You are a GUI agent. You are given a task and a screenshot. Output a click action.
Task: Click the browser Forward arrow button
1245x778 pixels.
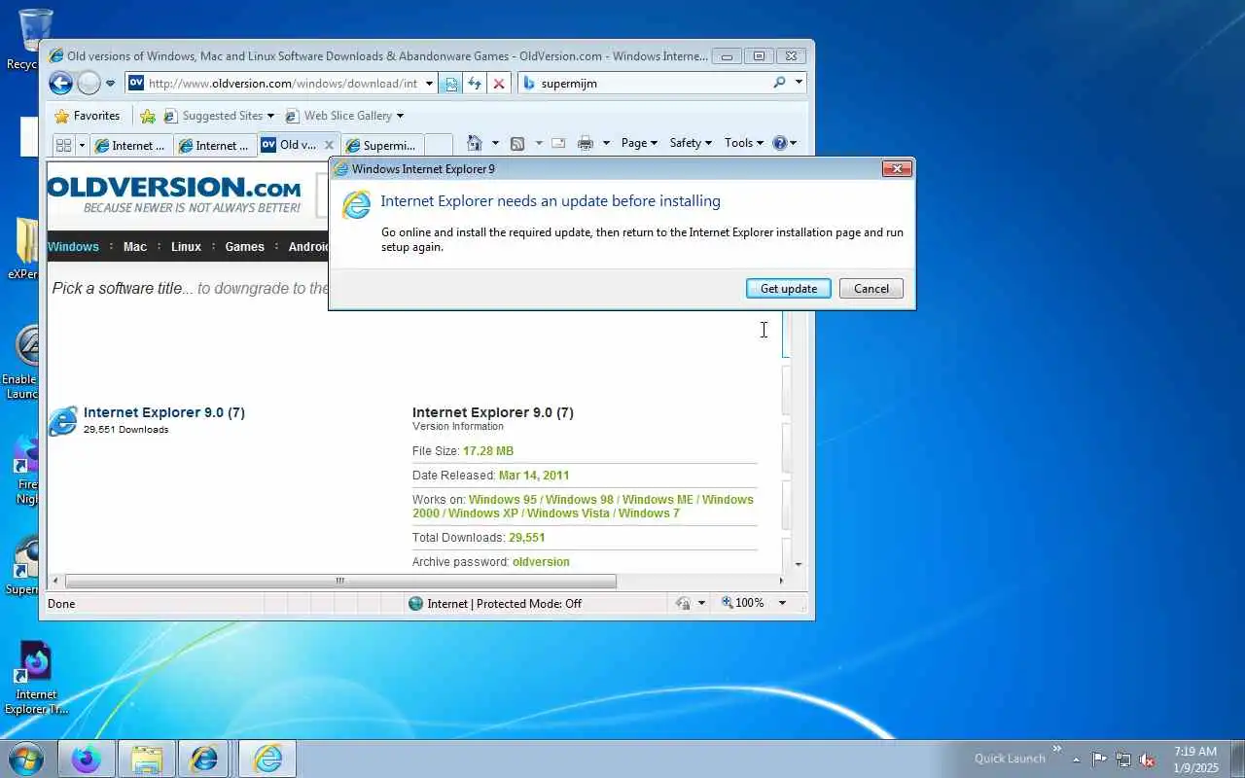coord(89,84)
